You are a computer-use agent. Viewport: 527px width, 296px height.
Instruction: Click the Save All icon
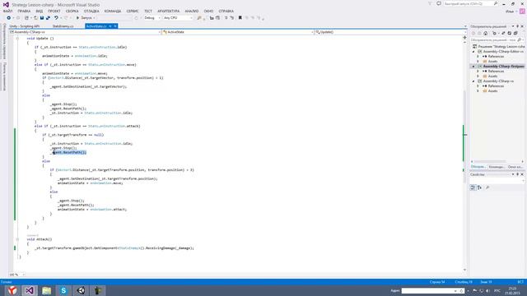pos(48,18)
